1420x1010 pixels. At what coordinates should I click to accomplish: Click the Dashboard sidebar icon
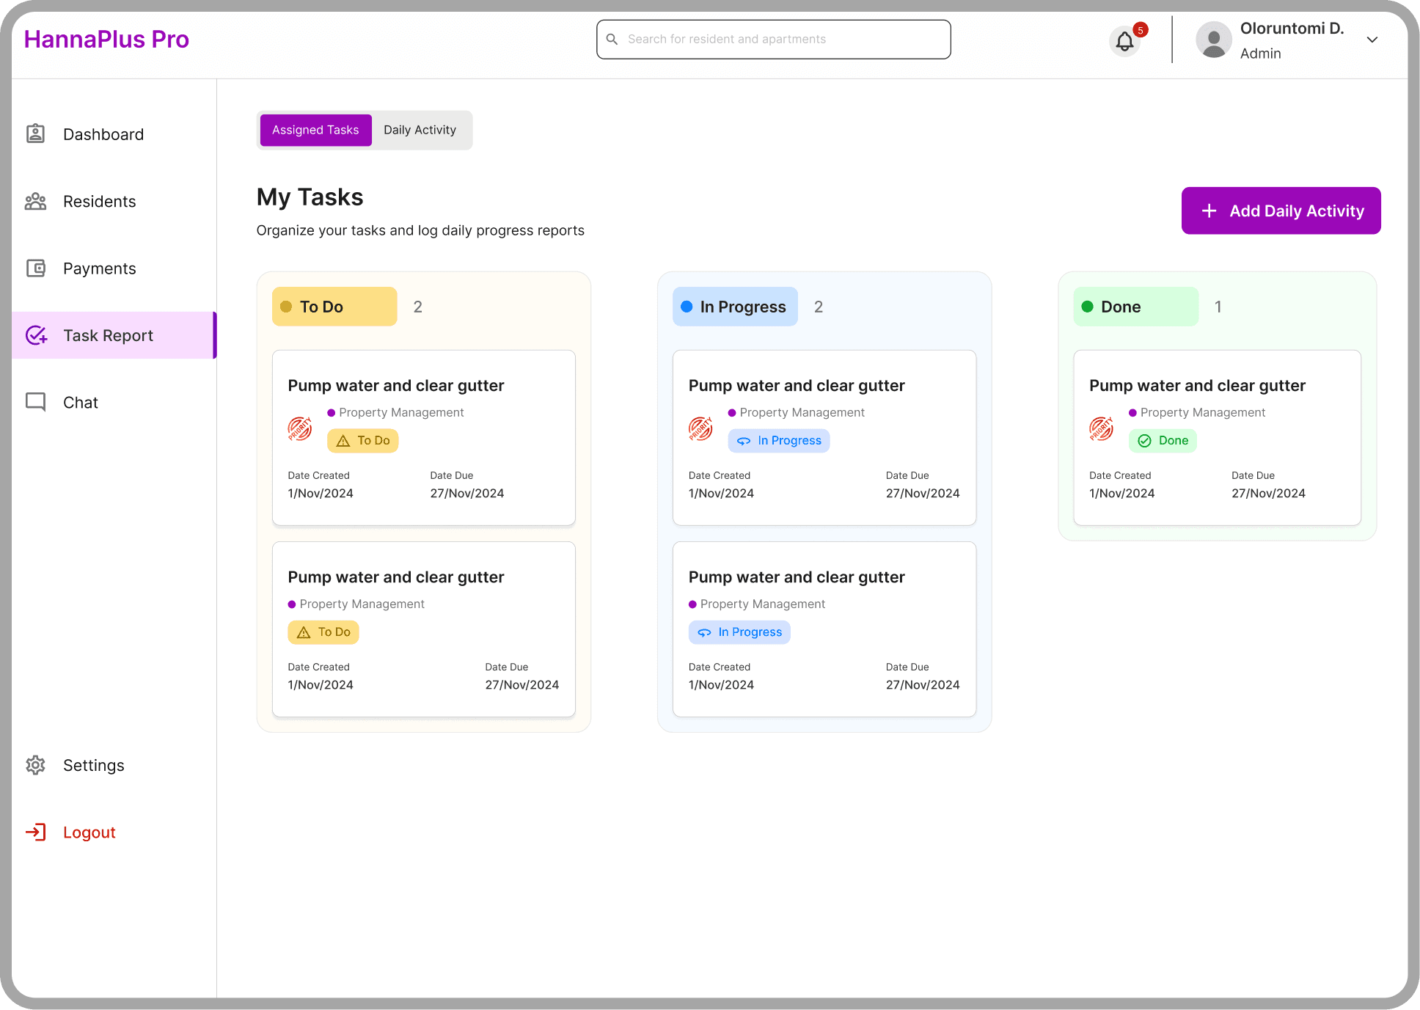pos(35,133)
